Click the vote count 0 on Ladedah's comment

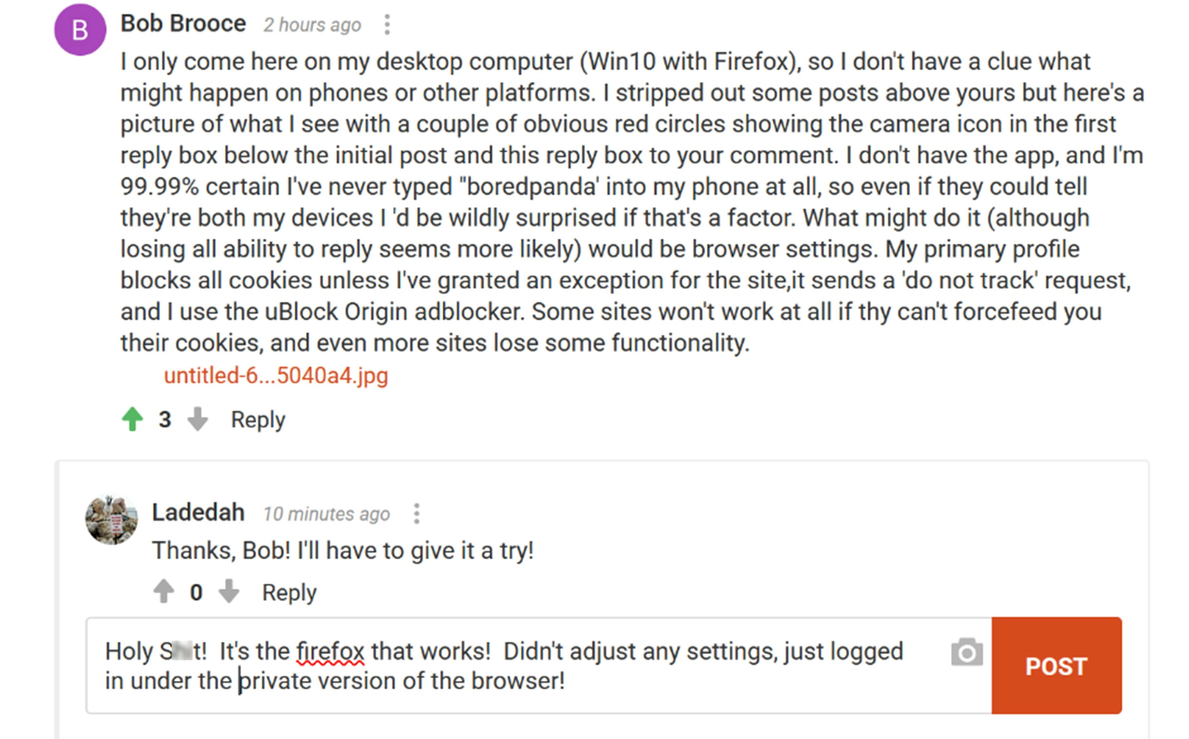196,592
